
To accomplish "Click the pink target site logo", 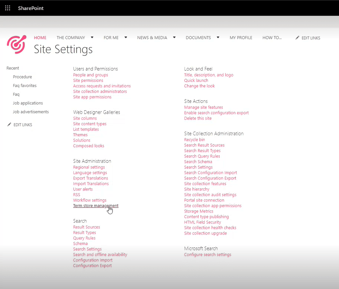I will pos(16,45).
